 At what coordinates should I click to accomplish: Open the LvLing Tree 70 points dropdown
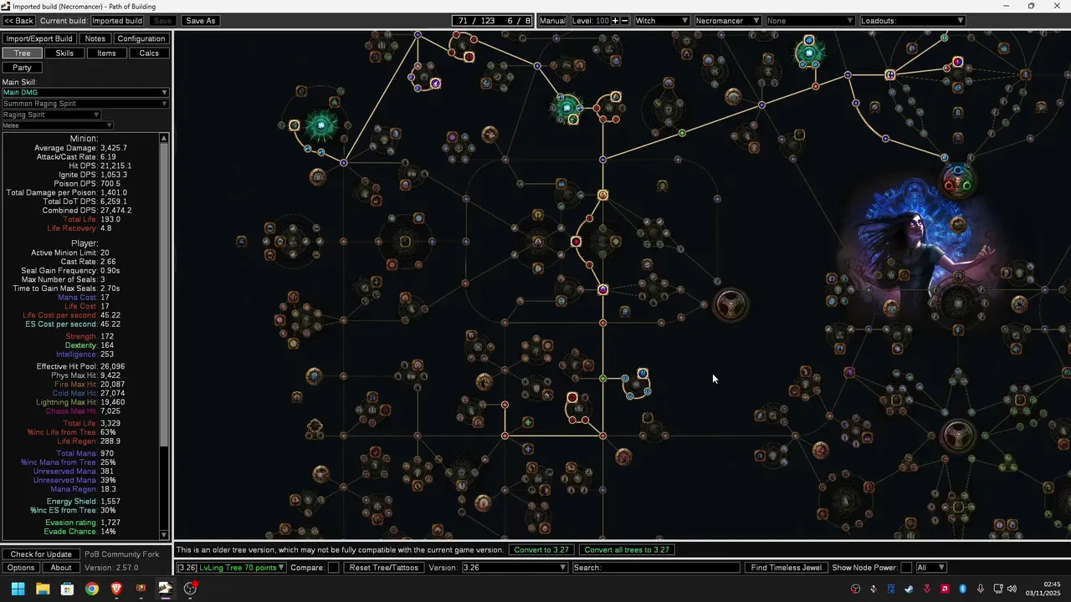point(231,568)
